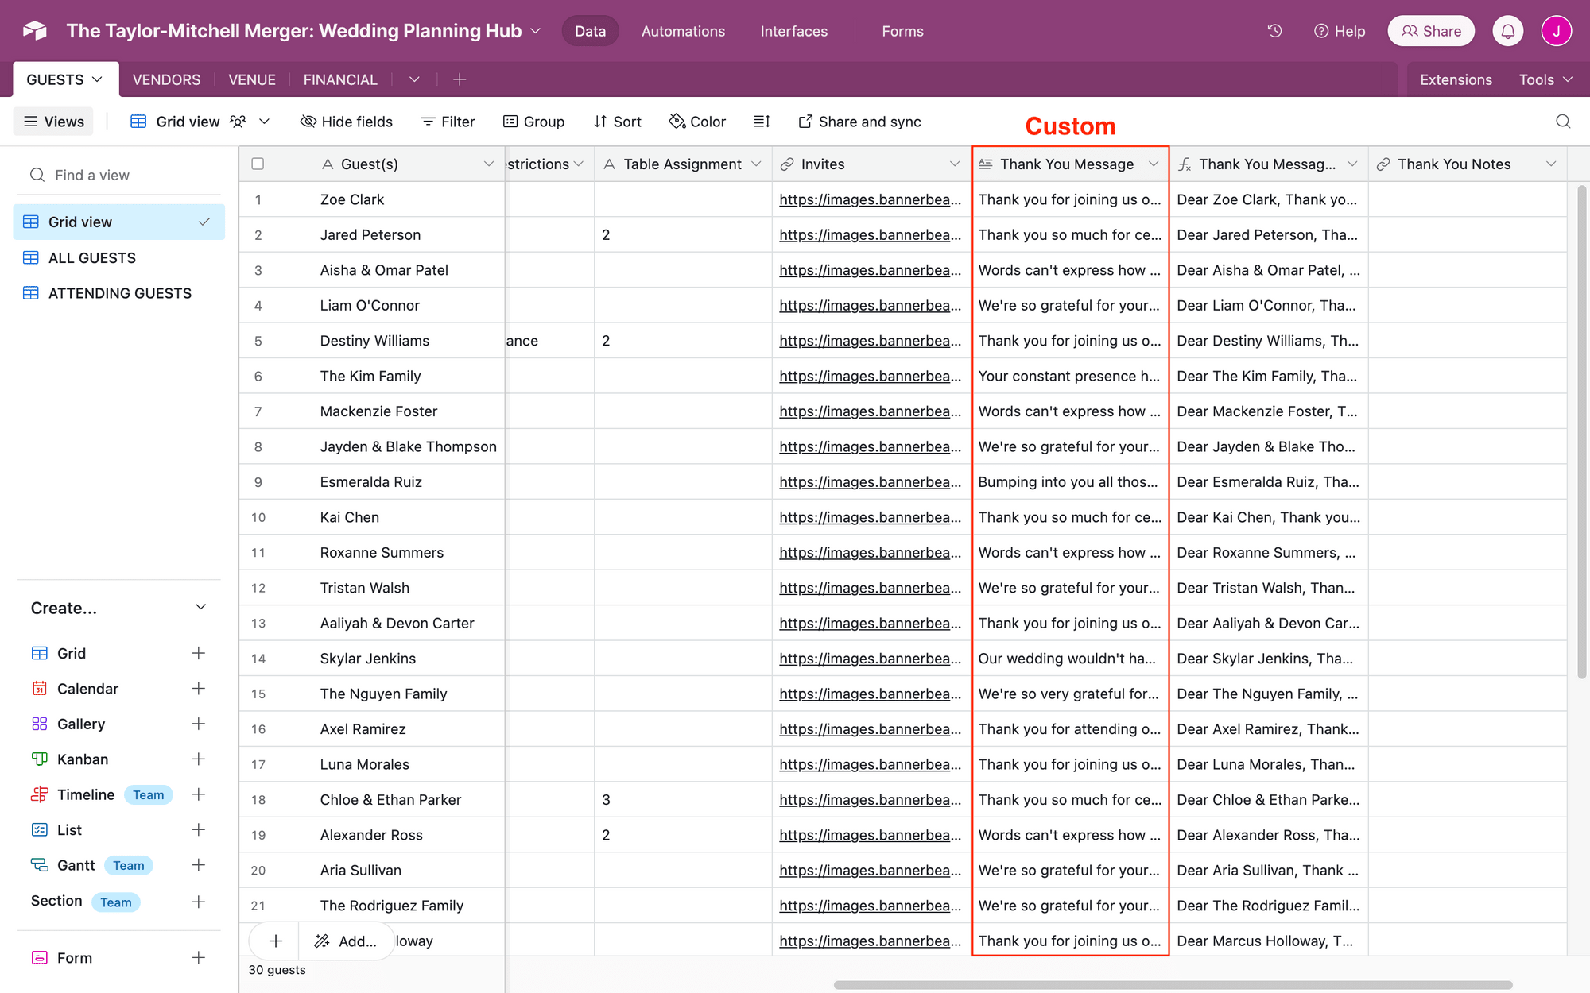Screen dimensions: 1590x993
Task: Open Invites column dropdown arrow
Action: pos(955,164)
